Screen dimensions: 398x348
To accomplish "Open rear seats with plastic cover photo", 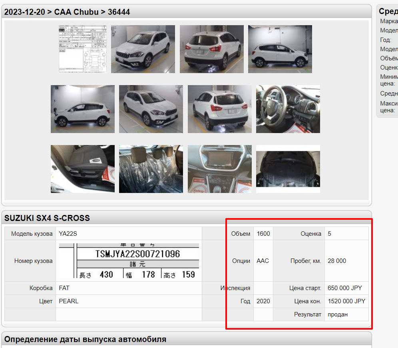I will (151, 169).
